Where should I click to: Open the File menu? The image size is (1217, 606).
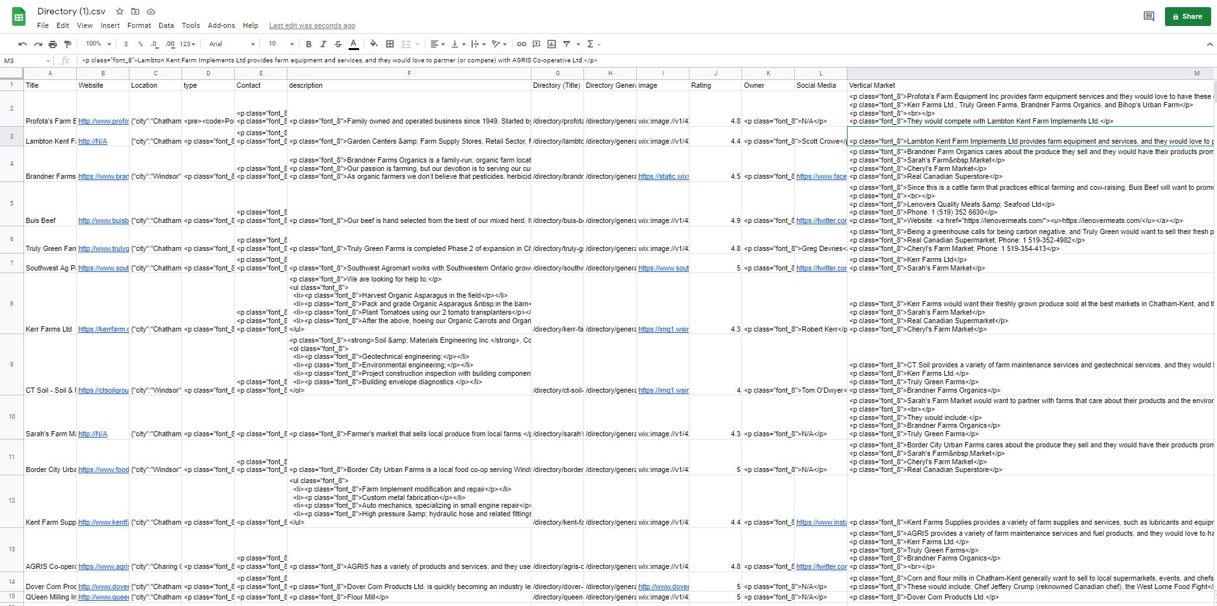click(43, 25)
